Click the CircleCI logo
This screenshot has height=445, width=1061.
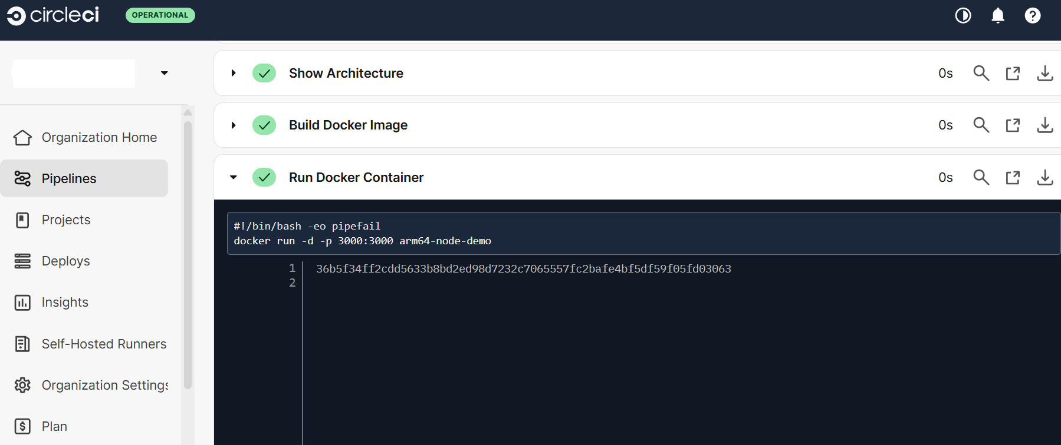53,15
